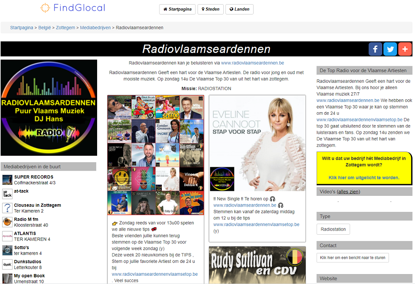415x284 pixels.
Task: Click Startpagina breadcrumb link
Action: pyautogui.click(x=22, y=28)
